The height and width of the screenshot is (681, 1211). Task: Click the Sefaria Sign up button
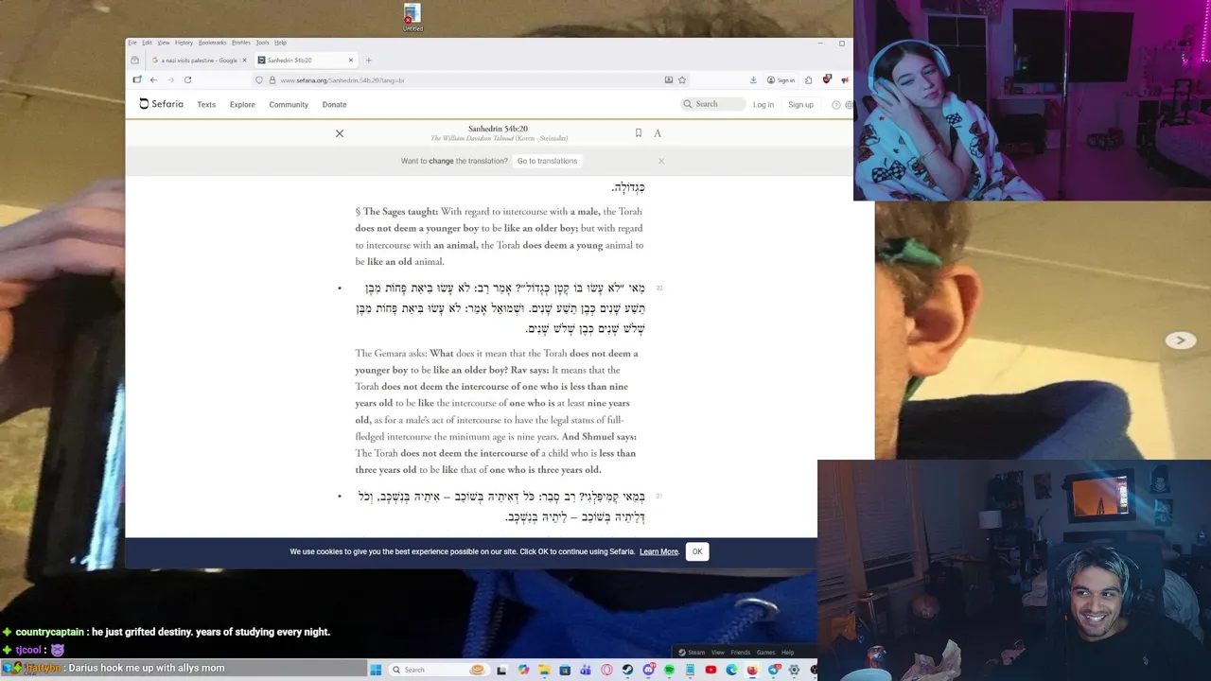[800, 105]
